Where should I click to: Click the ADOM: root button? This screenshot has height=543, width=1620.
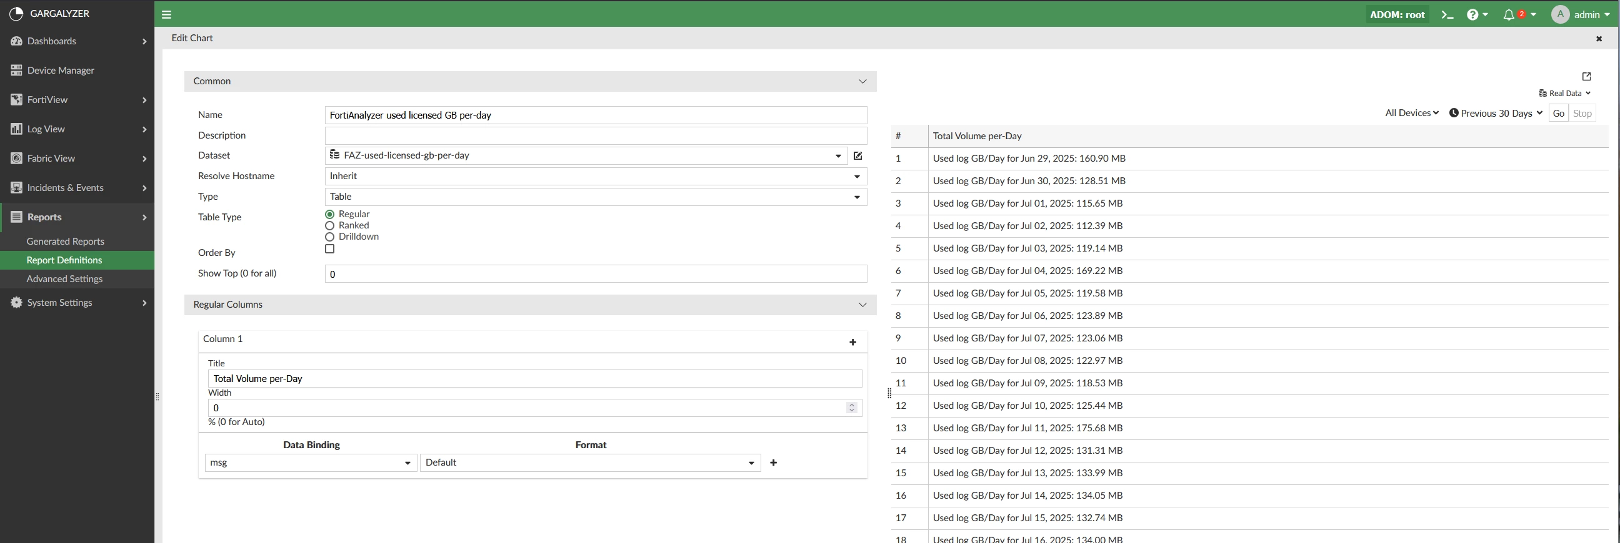1397,14
